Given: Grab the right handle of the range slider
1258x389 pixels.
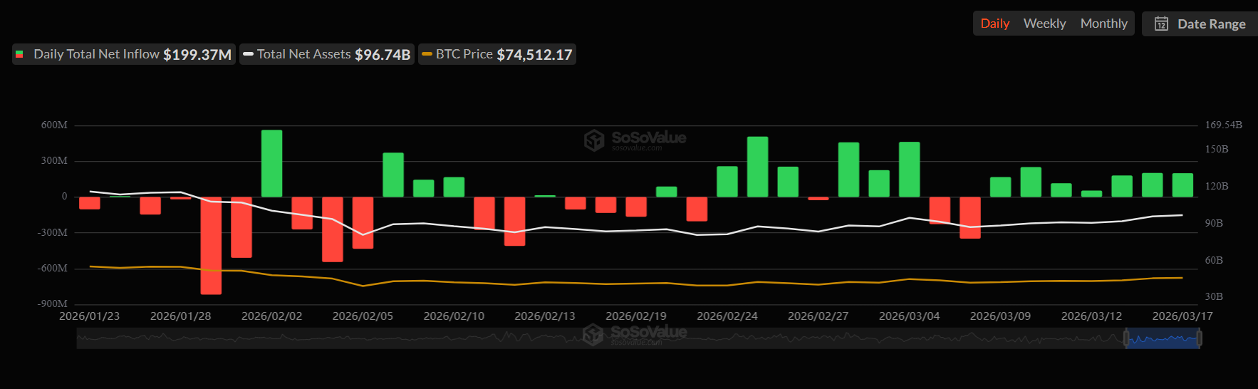Looking at the screenshot, I should point(1200,338).
